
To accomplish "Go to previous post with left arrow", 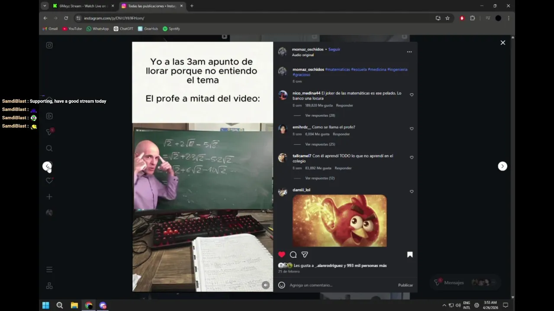I will 47,166.
